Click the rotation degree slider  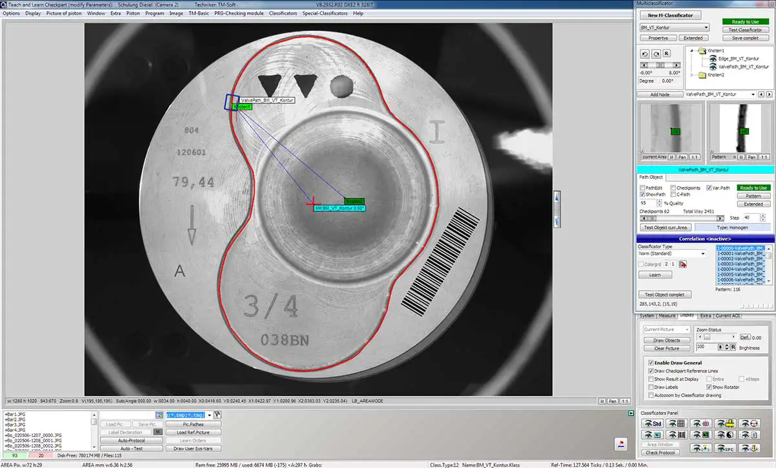click(x=660, y=65)
